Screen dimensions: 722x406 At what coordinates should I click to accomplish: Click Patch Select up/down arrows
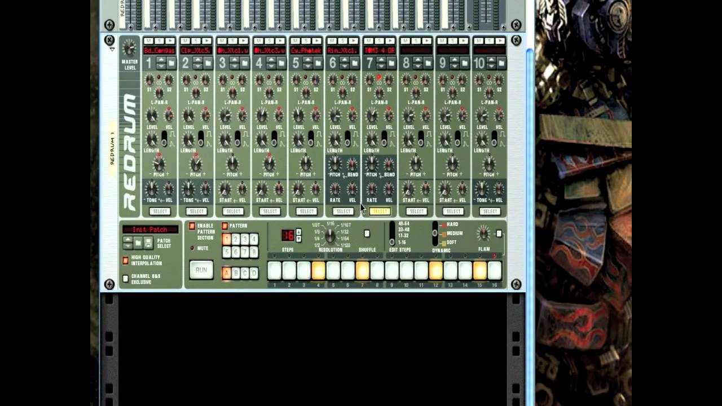[128, 243]
